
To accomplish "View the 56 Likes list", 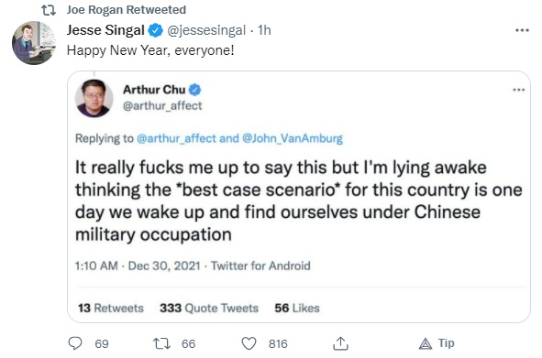I will [x=297, y=308].
